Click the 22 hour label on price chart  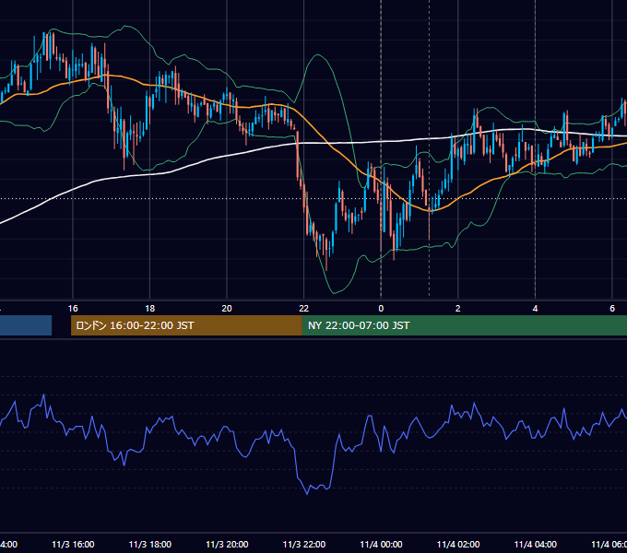click(304, 308)
